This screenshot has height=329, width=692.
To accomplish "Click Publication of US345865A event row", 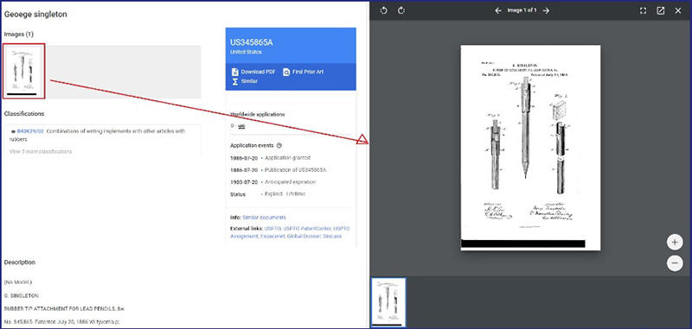I will point(279,170).
